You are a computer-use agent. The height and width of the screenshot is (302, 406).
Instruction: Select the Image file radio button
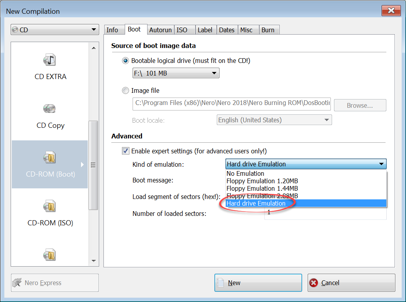pyautogui.click(x=125, y=90)
